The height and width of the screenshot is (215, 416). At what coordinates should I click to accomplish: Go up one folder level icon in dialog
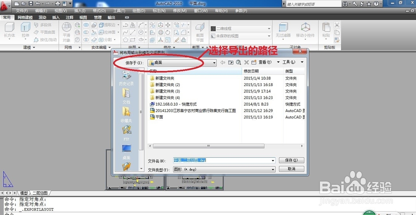coord(230,62)
